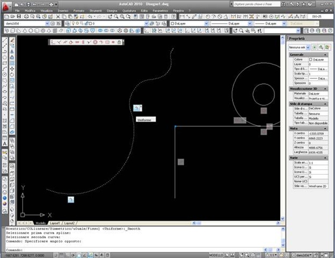
Task: Click the Sphere 3D solid icon in modeling toolbar
Action: 31,31
